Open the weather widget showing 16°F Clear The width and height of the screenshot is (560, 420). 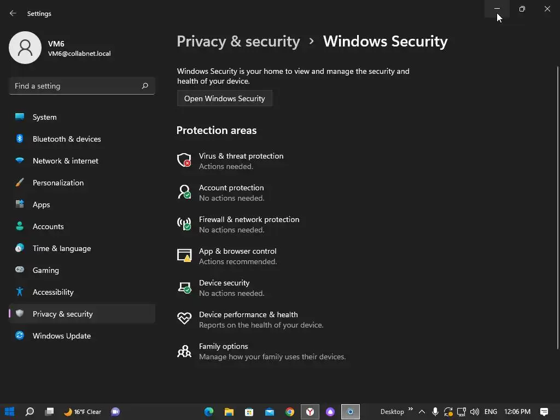point(83,412)
